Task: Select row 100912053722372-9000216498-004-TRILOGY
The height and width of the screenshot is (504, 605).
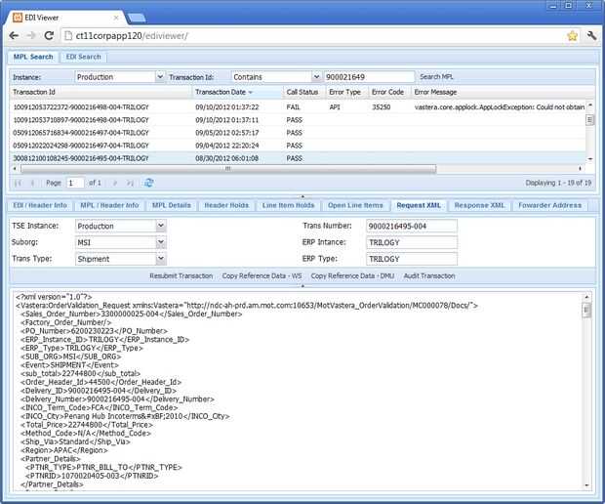Action: coord(297,107)
